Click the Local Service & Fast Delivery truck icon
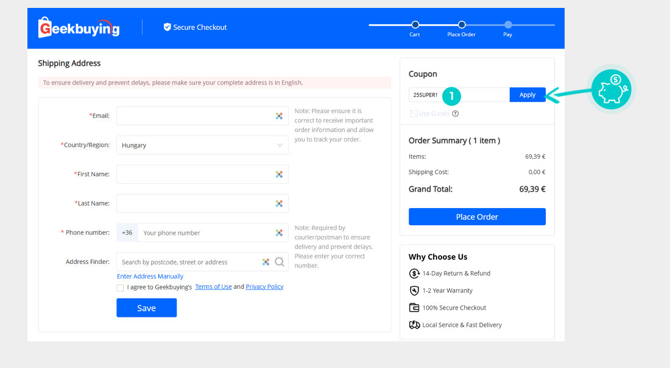The width and height of the screenshot is (670, 368). (414, 325)
